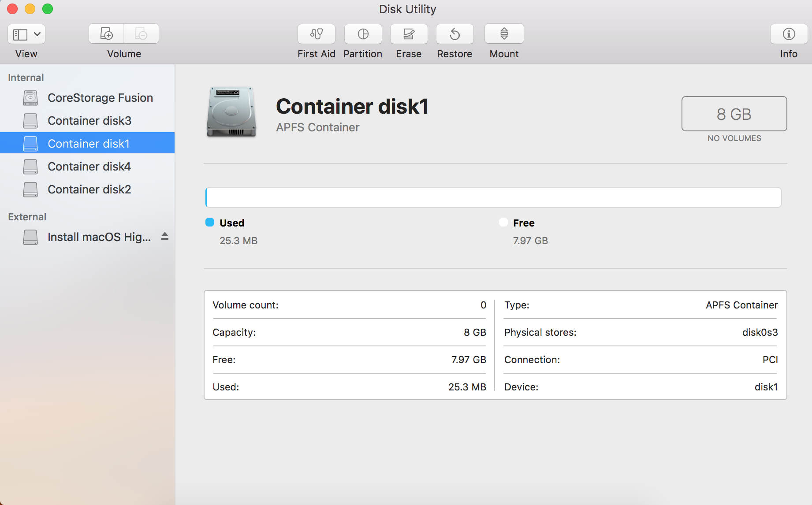Click the 8 GB capacity box
The image size is (812, 505).
[734, 114]
